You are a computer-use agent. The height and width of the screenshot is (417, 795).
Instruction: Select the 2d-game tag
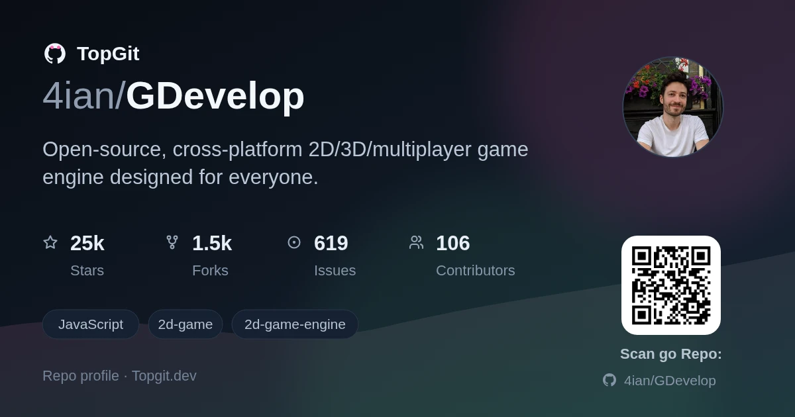[x=185, y=324]
